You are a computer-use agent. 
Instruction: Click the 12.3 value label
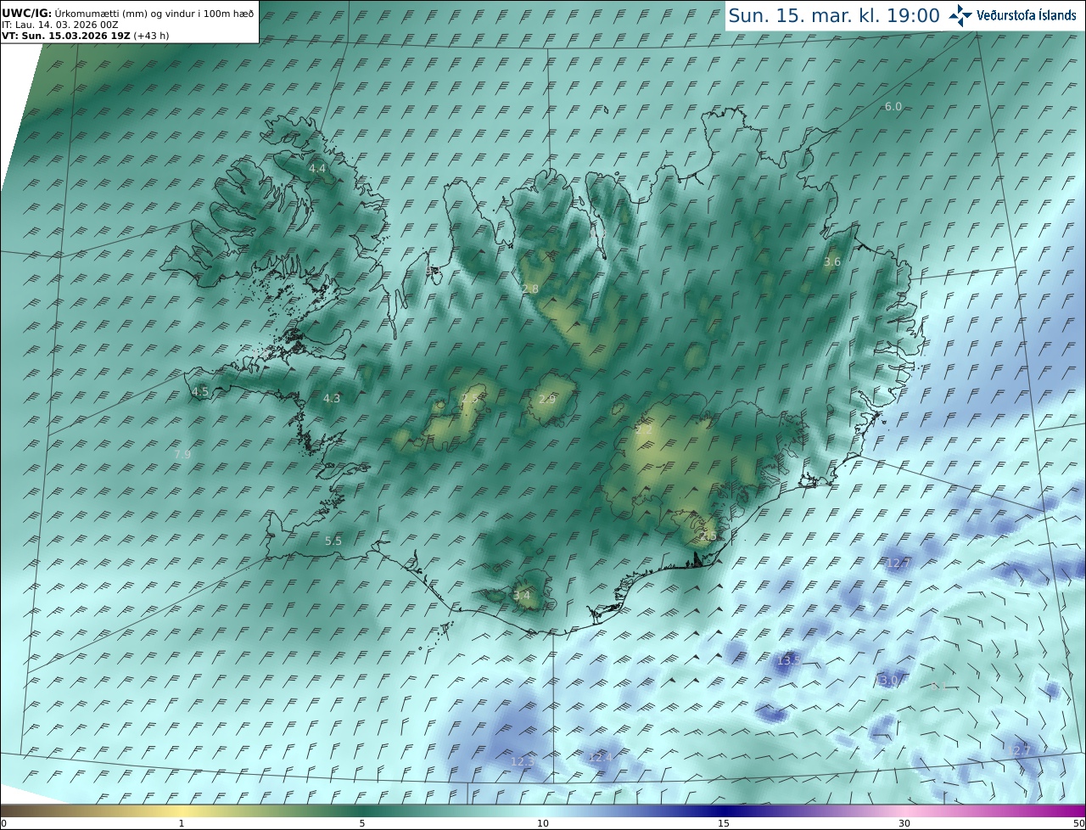coord(523,762)
